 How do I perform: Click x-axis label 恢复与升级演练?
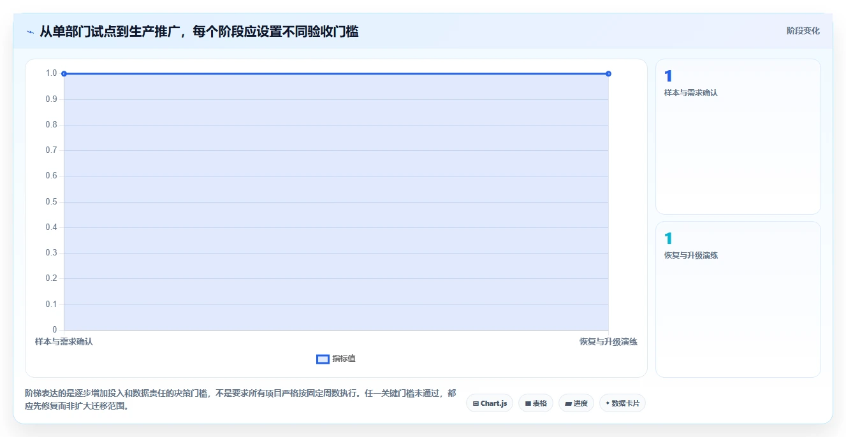pos(608,342)
